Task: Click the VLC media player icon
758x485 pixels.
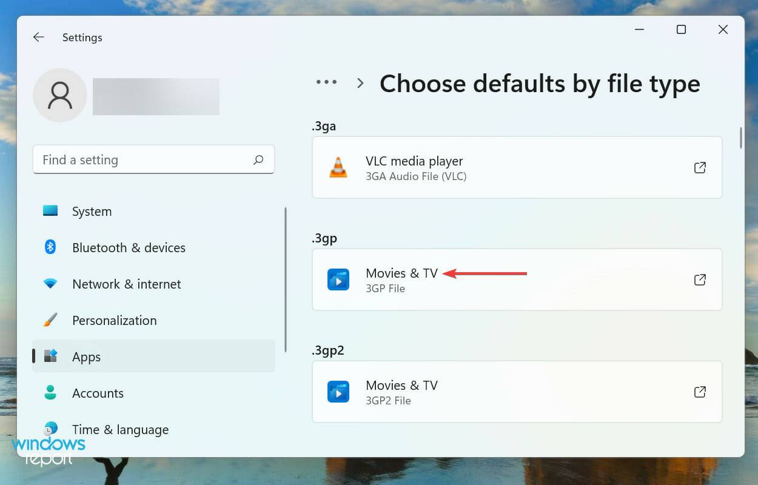Action: pos(338,167)
